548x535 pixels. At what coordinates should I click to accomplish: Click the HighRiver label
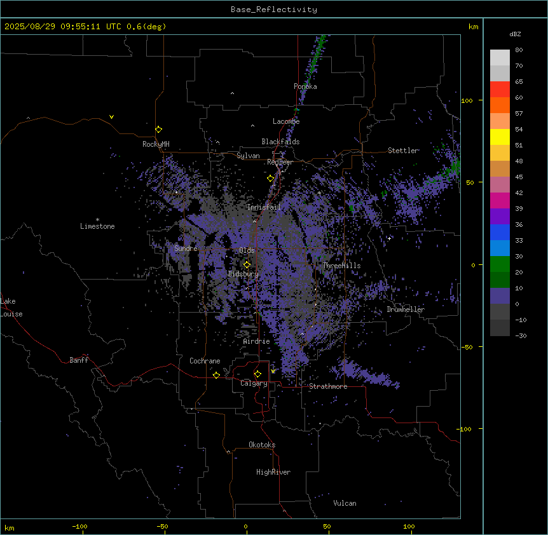[273, 472]
